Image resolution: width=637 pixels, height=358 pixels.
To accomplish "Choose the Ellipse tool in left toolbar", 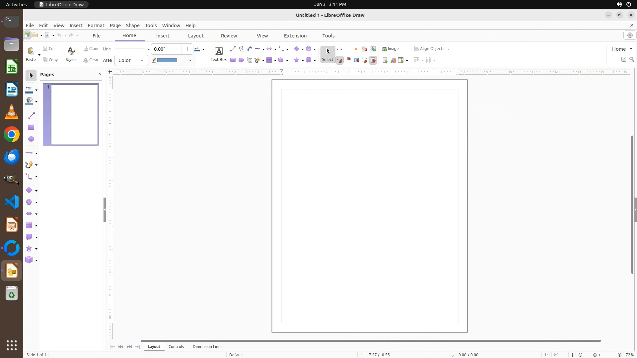I will coord(31,139).
